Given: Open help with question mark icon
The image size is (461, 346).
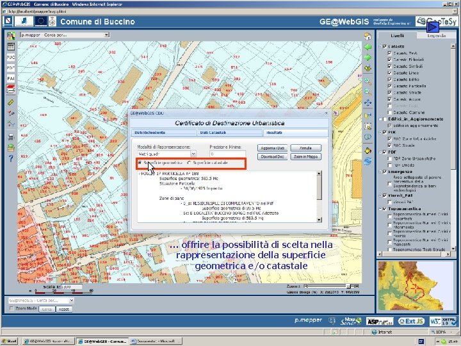Looking at the screenshot, I should pos(11,158).
